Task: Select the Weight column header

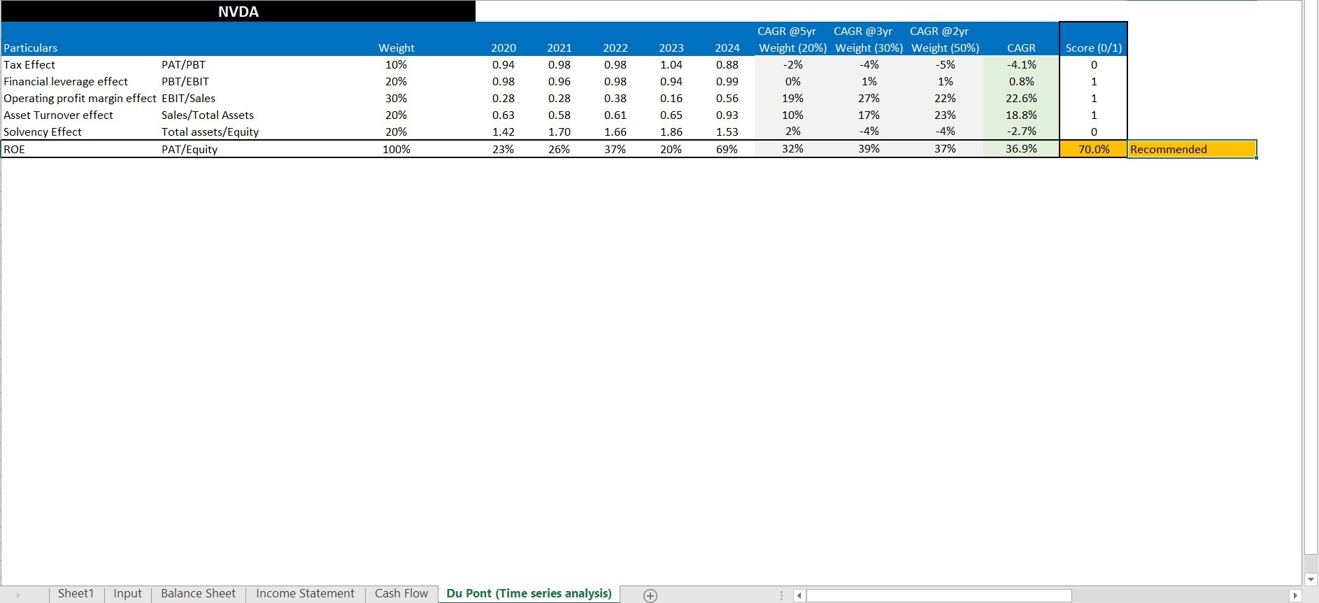Action: 396,48
